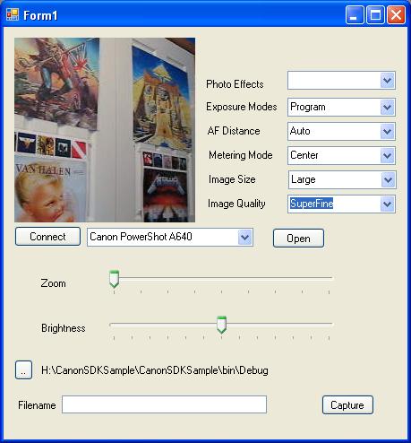This screenshot has height=443, width=411.
Task: Click the 'Large' value in Image Size
Action: tap(304, 179)
